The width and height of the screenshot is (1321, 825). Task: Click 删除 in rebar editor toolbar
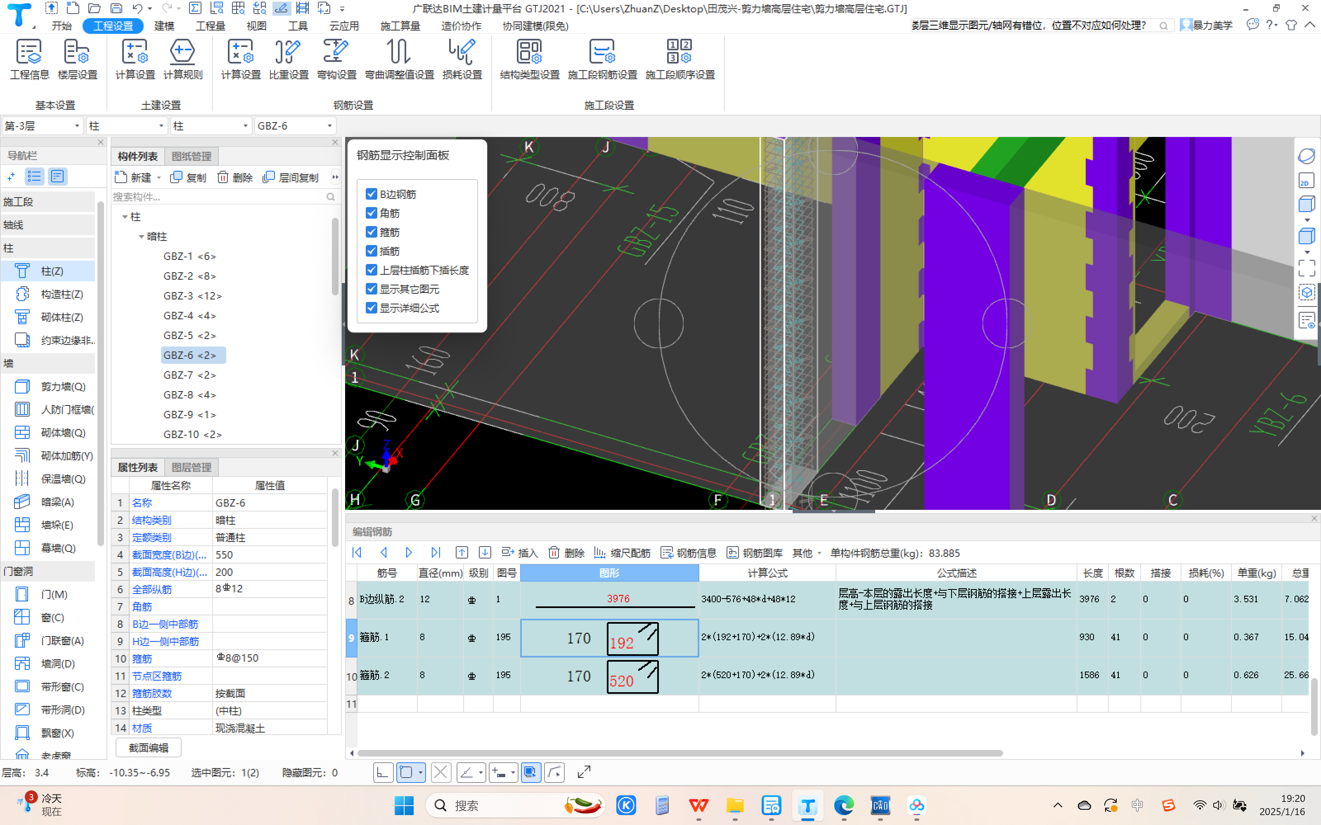coord(567,553)
